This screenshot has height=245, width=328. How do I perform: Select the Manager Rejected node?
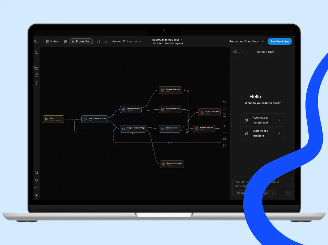point(170,109)
